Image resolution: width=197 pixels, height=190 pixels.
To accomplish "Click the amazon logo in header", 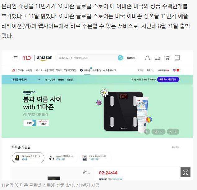I will pos(45,58).
